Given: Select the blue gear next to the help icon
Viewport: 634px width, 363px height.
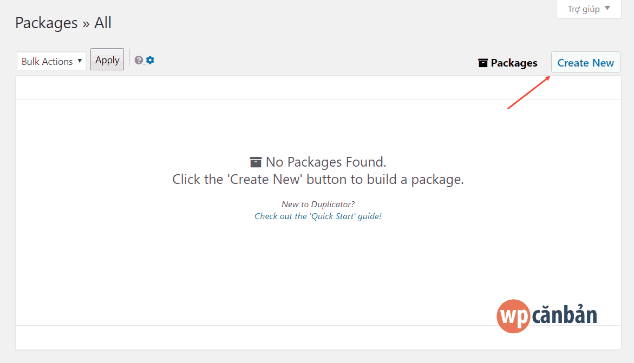Looking at the screenshot, I should click(x=150, y=60).
